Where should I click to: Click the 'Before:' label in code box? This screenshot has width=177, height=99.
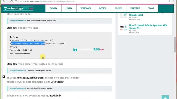(14, 37)
